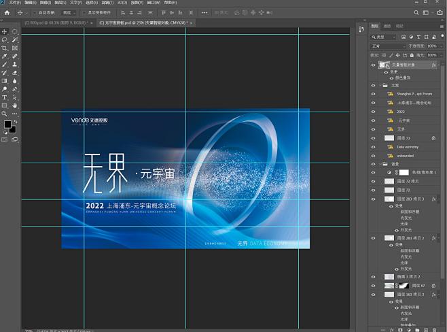Select the Move tool in the toolbar
The image size is (447, 332).
5,32
